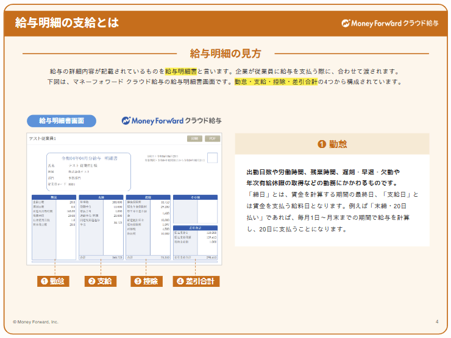
Task: Click the blue 差引合計 table header in payslip
Action: click(195, 228)
